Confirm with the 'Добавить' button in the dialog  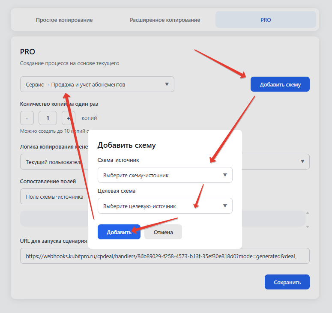pyautogui.click(x=119, y=232)
